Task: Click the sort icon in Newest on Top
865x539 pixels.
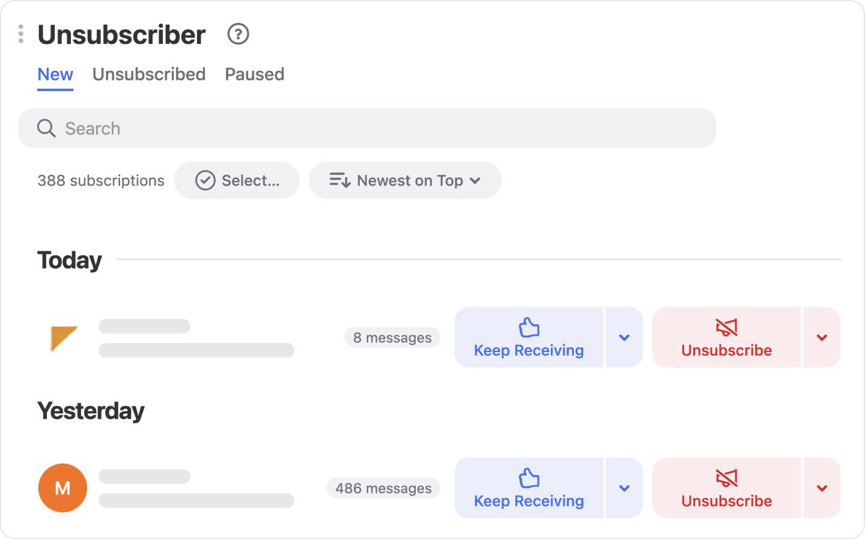Action: point(339,180)
